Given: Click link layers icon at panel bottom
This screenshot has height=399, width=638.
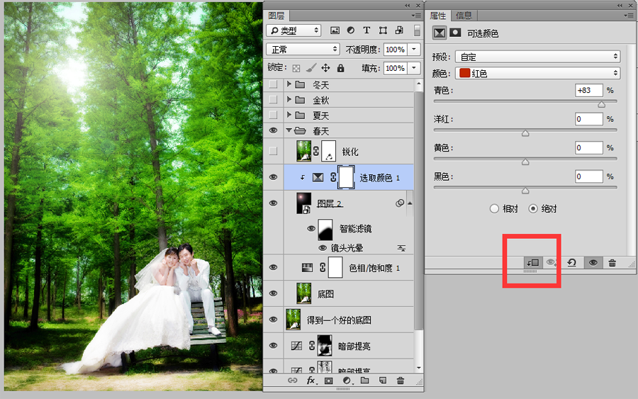Looking at the screenshot, I should point(293,381).
